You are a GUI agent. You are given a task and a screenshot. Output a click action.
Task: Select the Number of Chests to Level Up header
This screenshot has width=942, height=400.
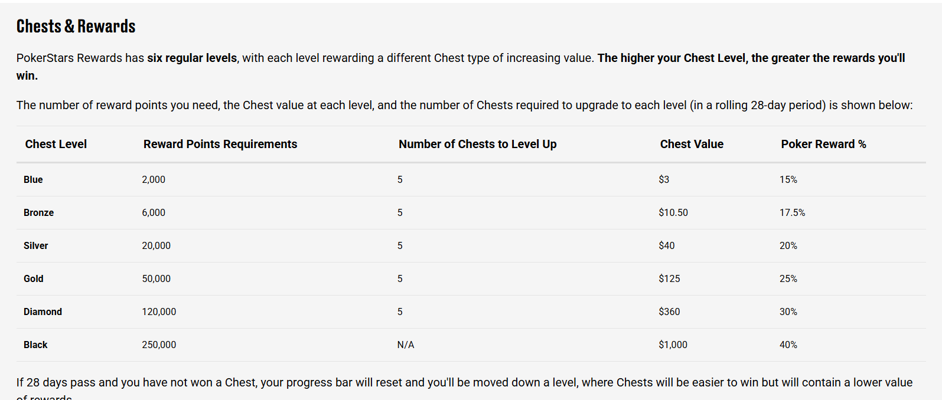click(x=477, y=144)
